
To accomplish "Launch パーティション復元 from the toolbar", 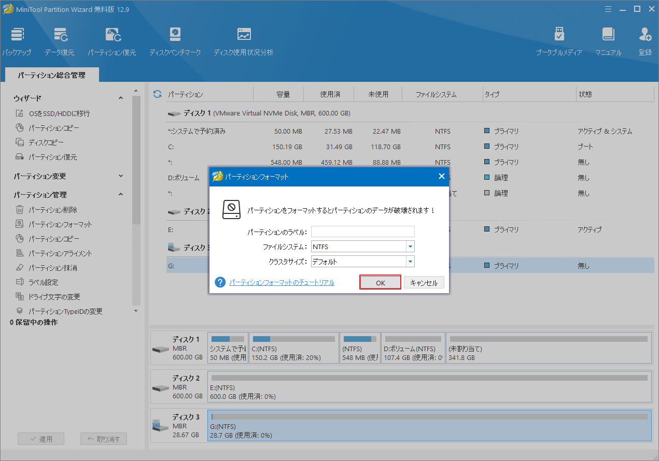I will 112,41.
